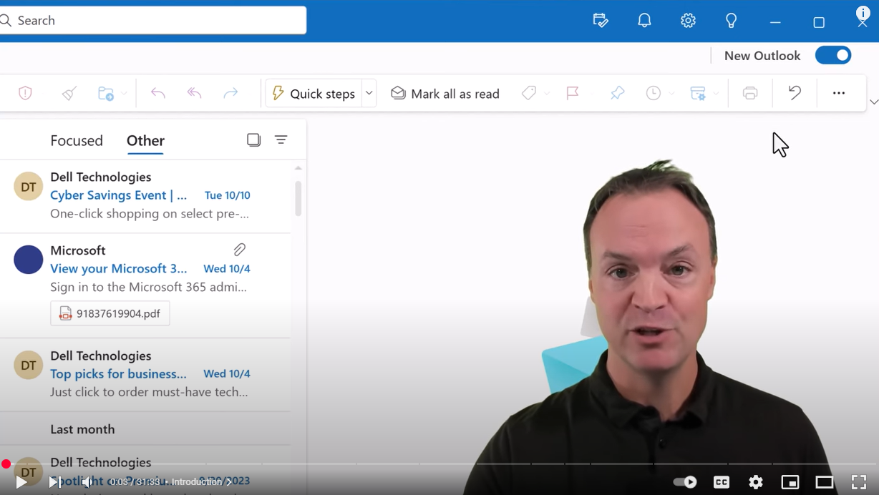Viewport: 879px width, 495px height.
Task: Expand the Rules dropdown arrow
Action: (x=716, y=94)
